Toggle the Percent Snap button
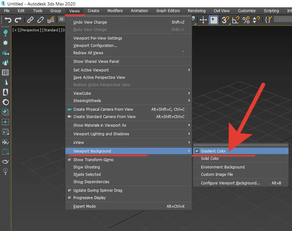Screen dimensions: 292x231 (246, 20)
